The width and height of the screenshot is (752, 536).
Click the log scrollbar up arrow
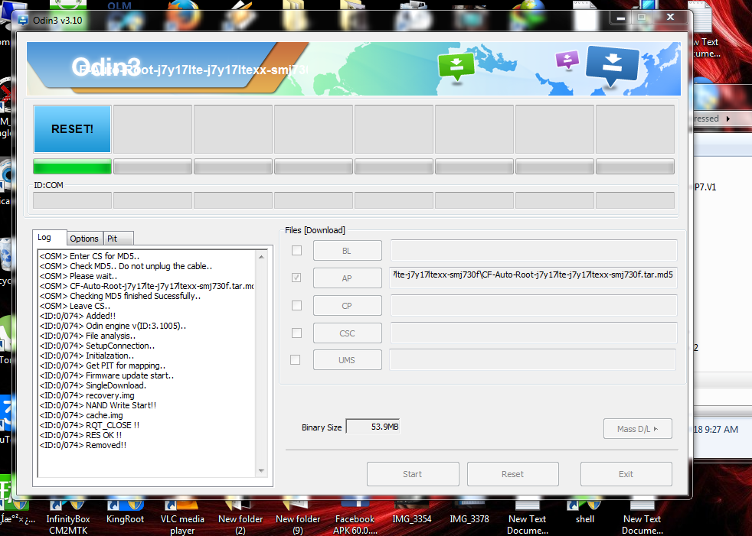(x=261, y=257)
